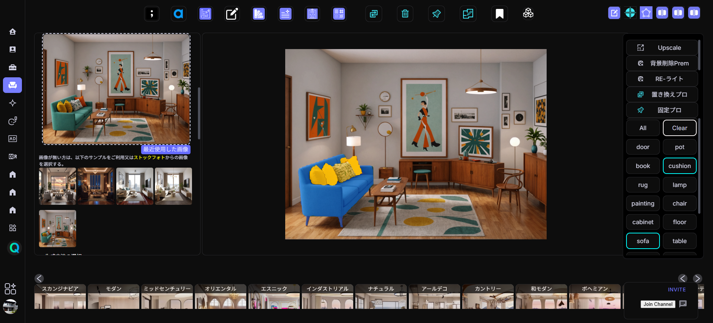This screenshot has width=713, height=323.
Task: Click the 3D cubes icon in toolbar
Action: point(528,14)
